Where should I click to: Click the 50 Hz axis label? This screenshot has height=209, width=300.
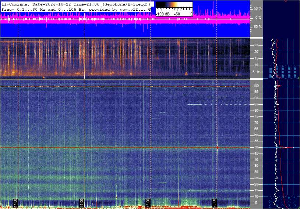tap(257, 147)
